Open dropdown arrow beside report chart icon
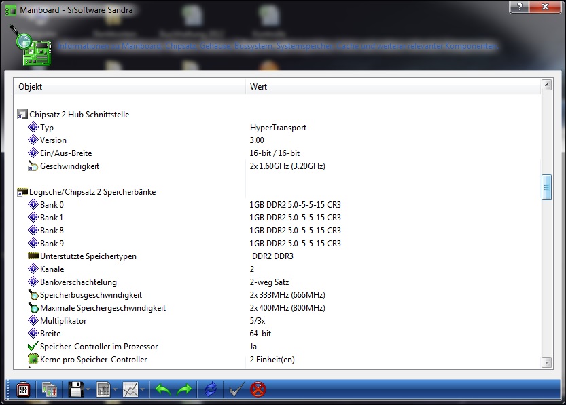This screenshot has width=566, height=405. [115, 389]
